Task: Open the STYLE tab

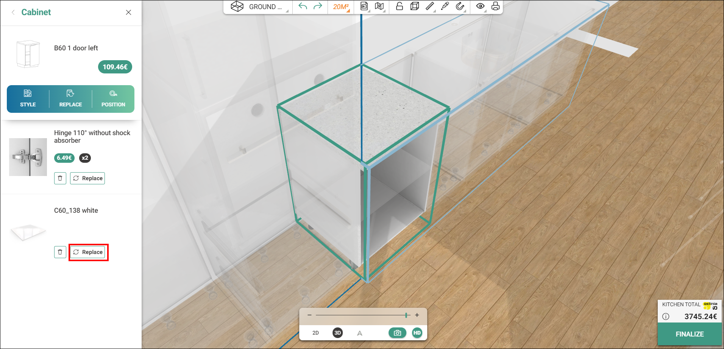Action: [28, 99]
